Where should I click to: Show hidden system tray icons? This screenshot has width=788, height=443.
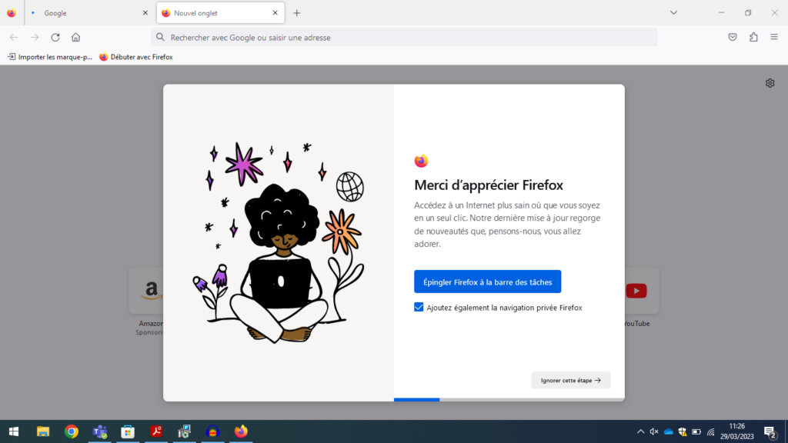(640, 431)
